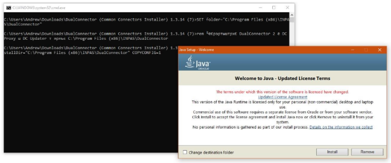Viewport: 391px width, 163px height.
Task: Minimize the Java Setup window
Action: pos(353,50)
